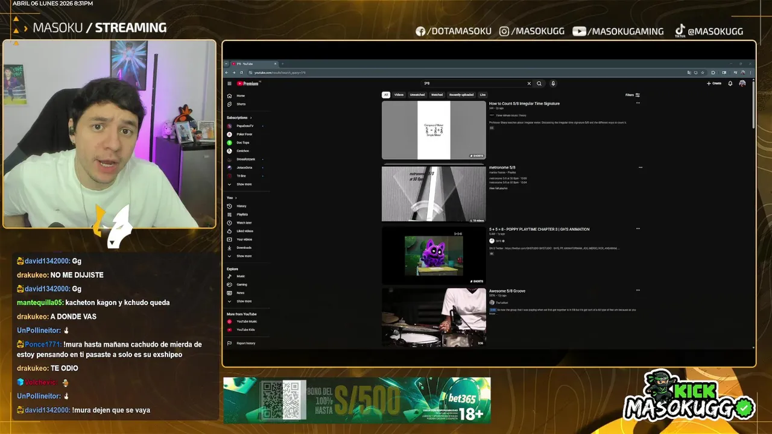Image resolution: width=772 pixels, height=434 pixels.
Task: Open the browser tab search dropdown
Action: pos(226,64)
